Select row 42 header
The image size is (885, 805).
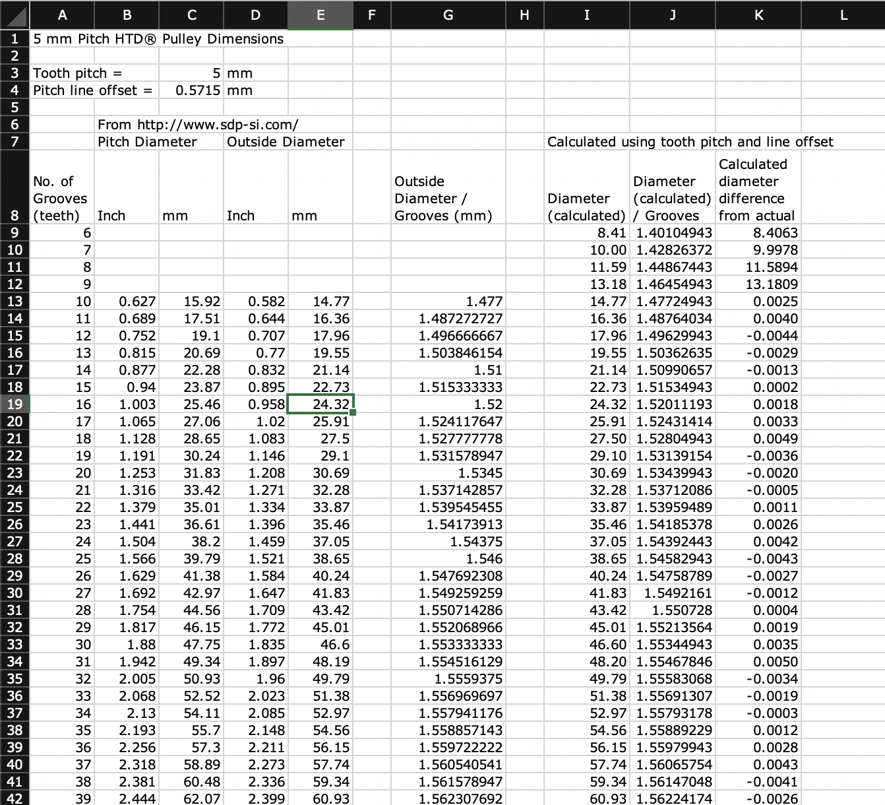click(15, 798)
